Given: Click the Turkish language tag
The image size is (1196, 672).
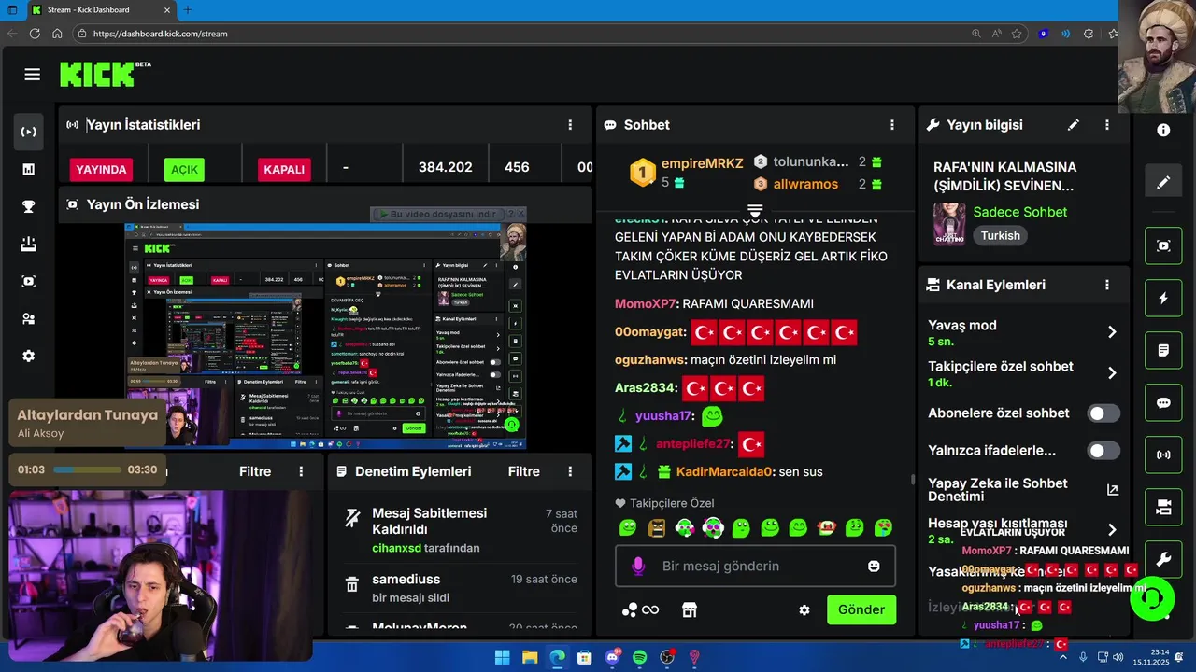Looking at the screenshot, I should [1001, 236].
